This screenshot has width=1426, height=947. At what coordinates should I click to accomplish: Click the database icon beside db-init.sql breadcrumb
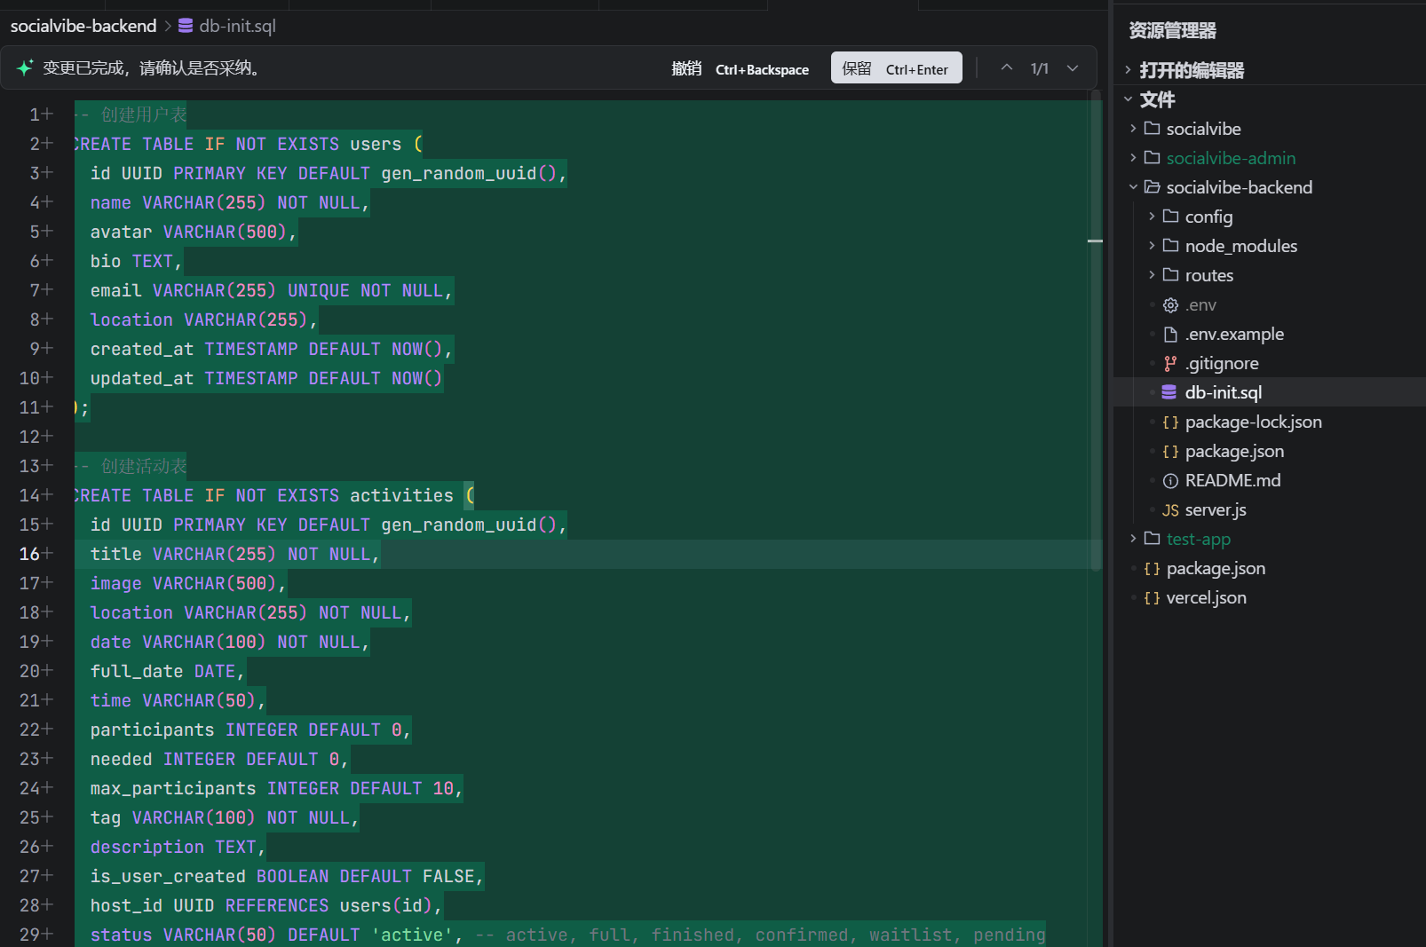186,26
